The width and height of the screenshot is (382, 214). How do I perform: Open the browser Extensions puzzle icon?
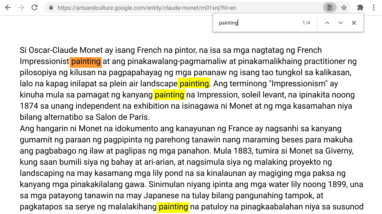tap(360, 7)
